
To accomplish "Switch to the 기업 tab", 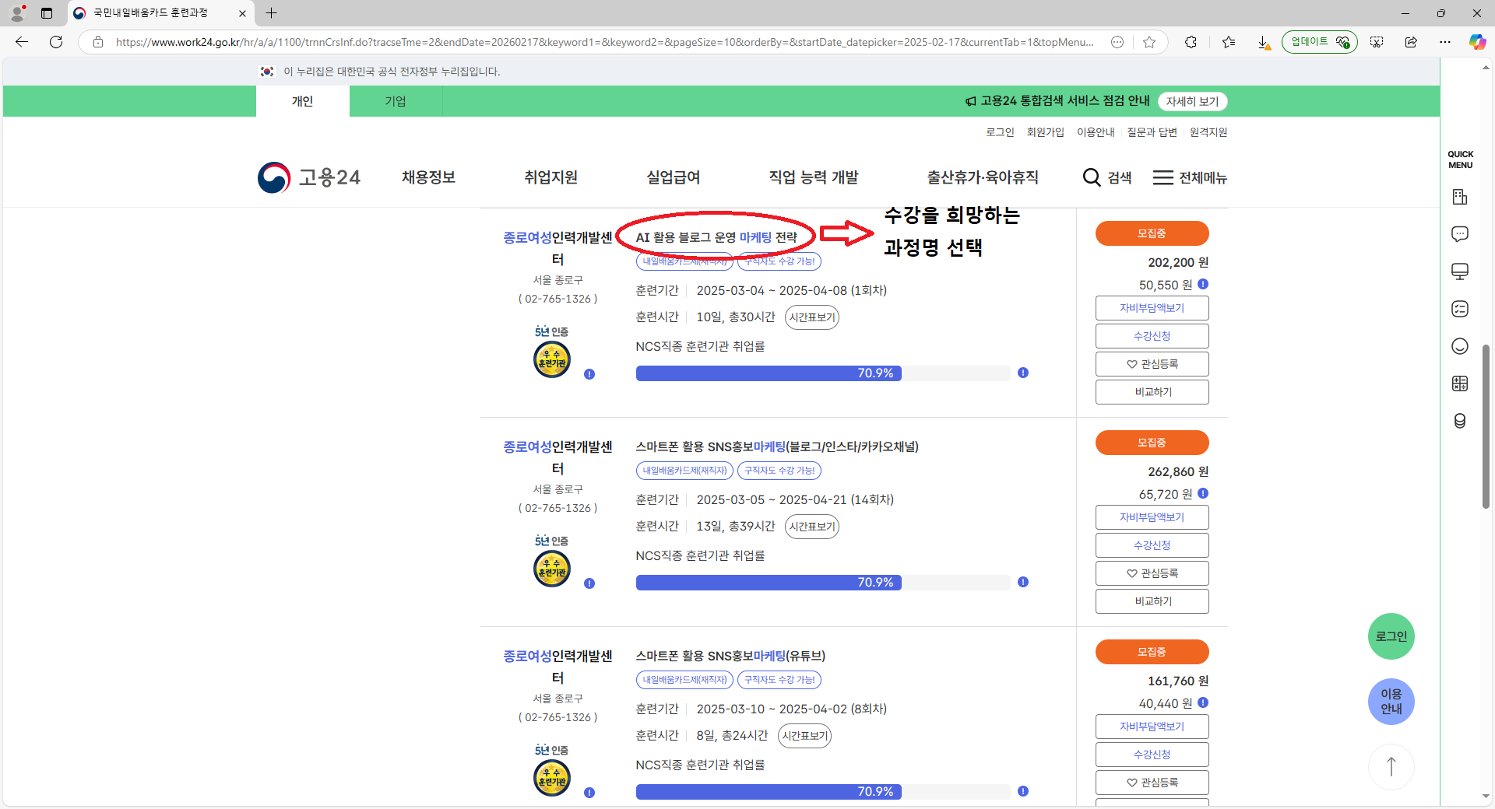I will tap(396, 101).
